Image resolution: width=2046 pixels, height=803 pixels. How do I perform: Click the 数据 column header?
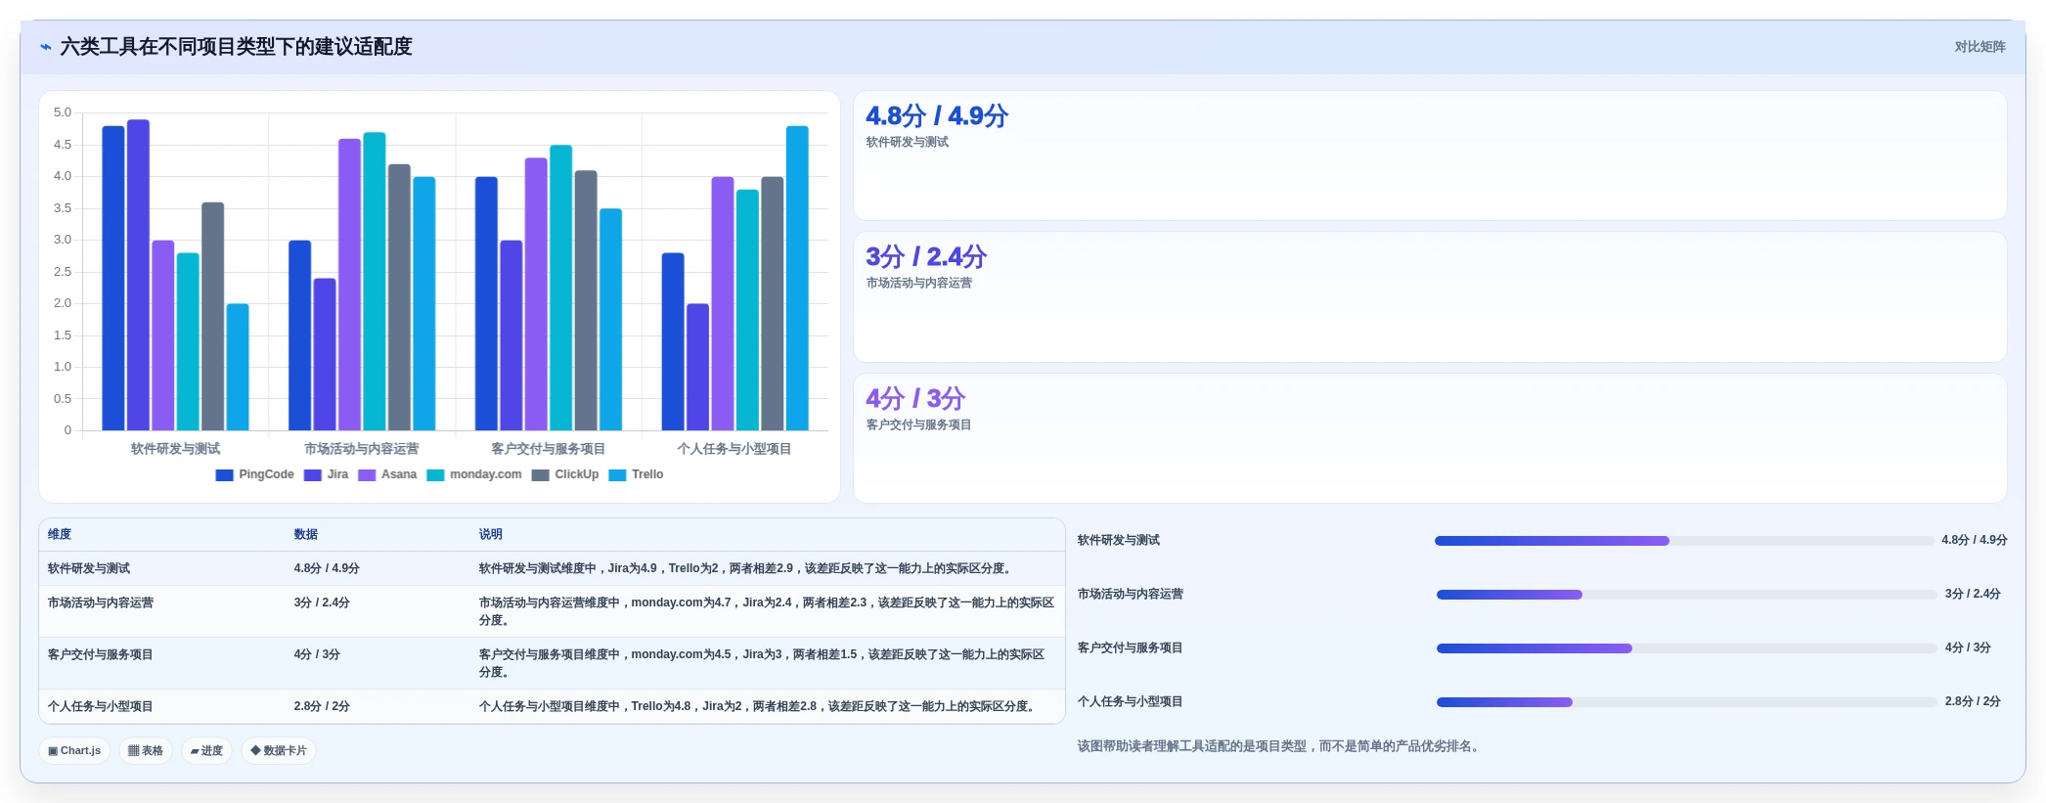(306, 535)
